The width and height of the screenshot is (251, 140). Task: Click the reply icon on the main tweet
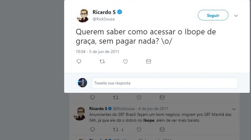[79, 61]
